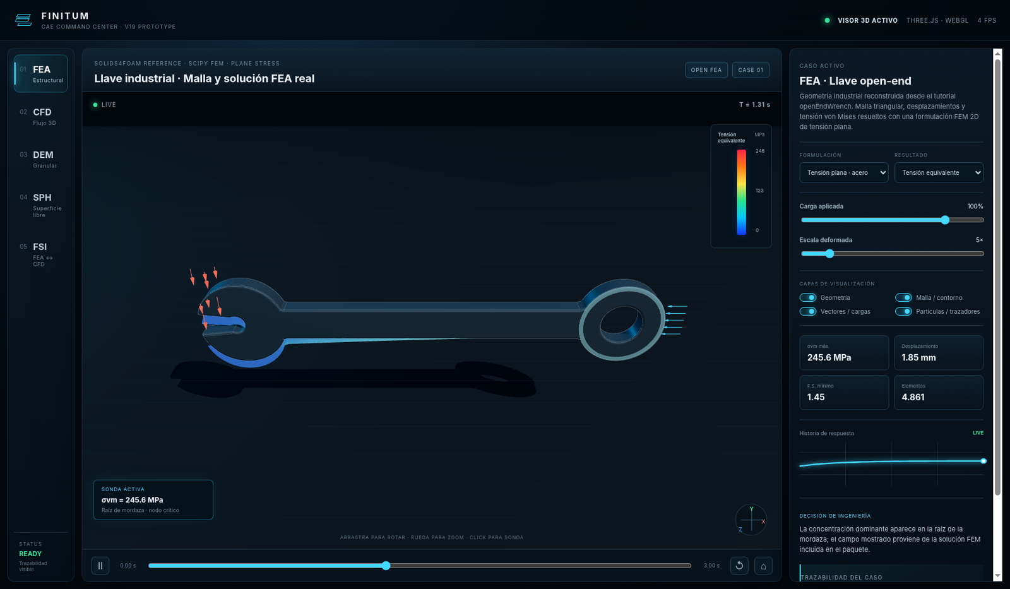This screenshot has height=589, width=1010.
Task: Click the right panel scrollbar
Action: click(x=997, y=277)
